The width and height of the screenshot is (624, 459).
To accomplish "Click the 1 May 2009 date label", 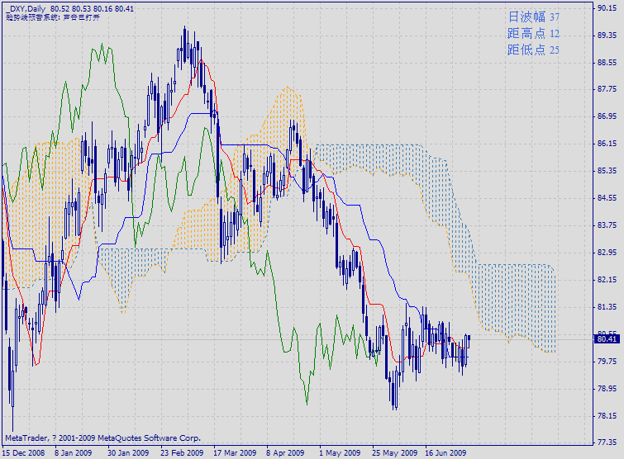I will [x=339, y=452].
